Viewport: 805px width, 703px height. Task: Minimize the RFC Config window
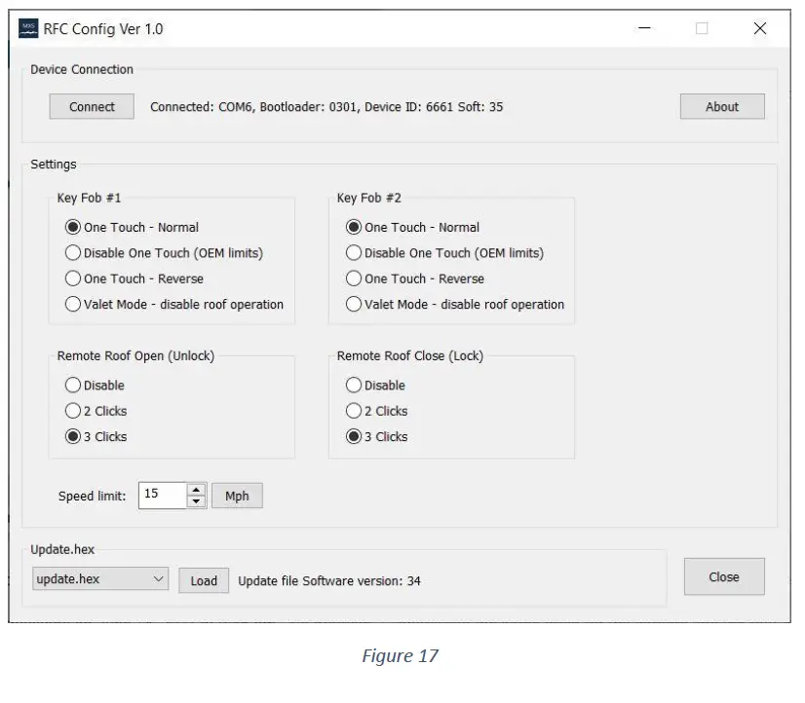tap(645, 28)
